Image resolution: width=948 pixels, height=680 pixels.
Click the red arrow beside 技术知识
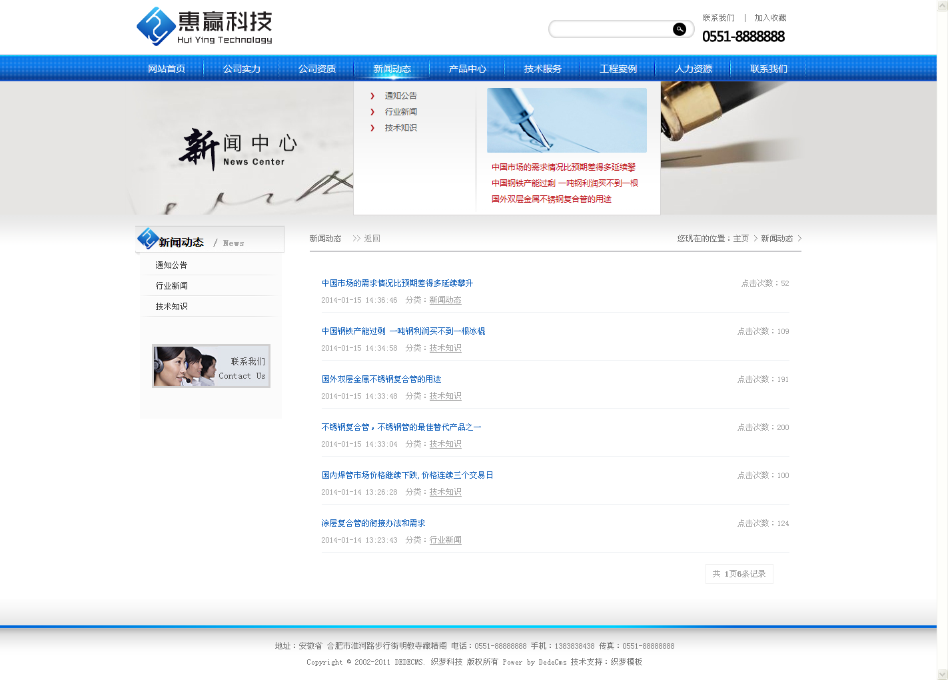[x=372, y=128]
